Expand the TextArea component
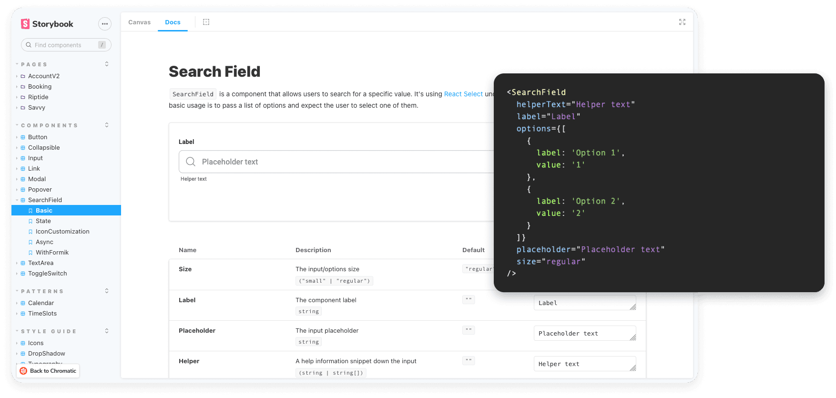 click(17, 263)
